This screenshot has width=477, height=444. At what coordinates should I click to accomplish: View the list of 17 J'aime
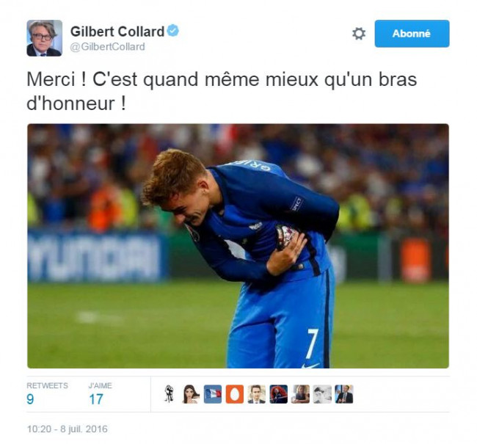coord(100,393)
